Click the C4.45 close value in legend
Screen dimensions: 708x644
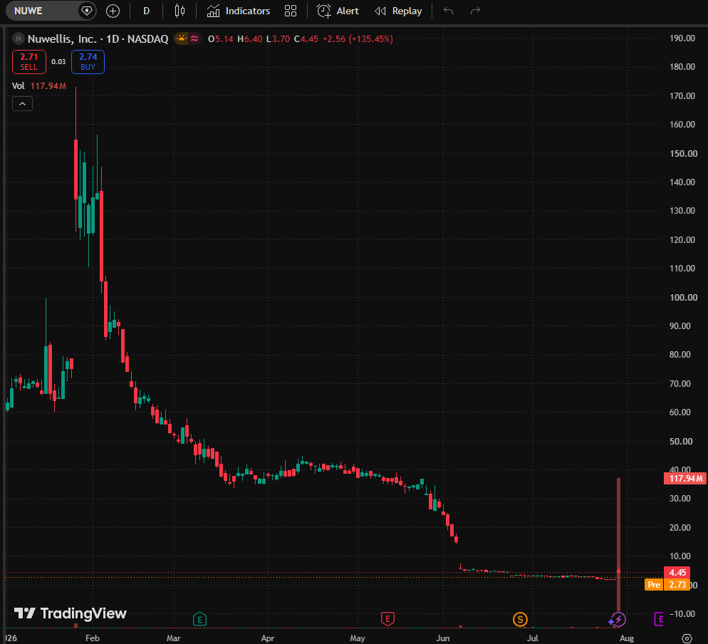[306, 39]
